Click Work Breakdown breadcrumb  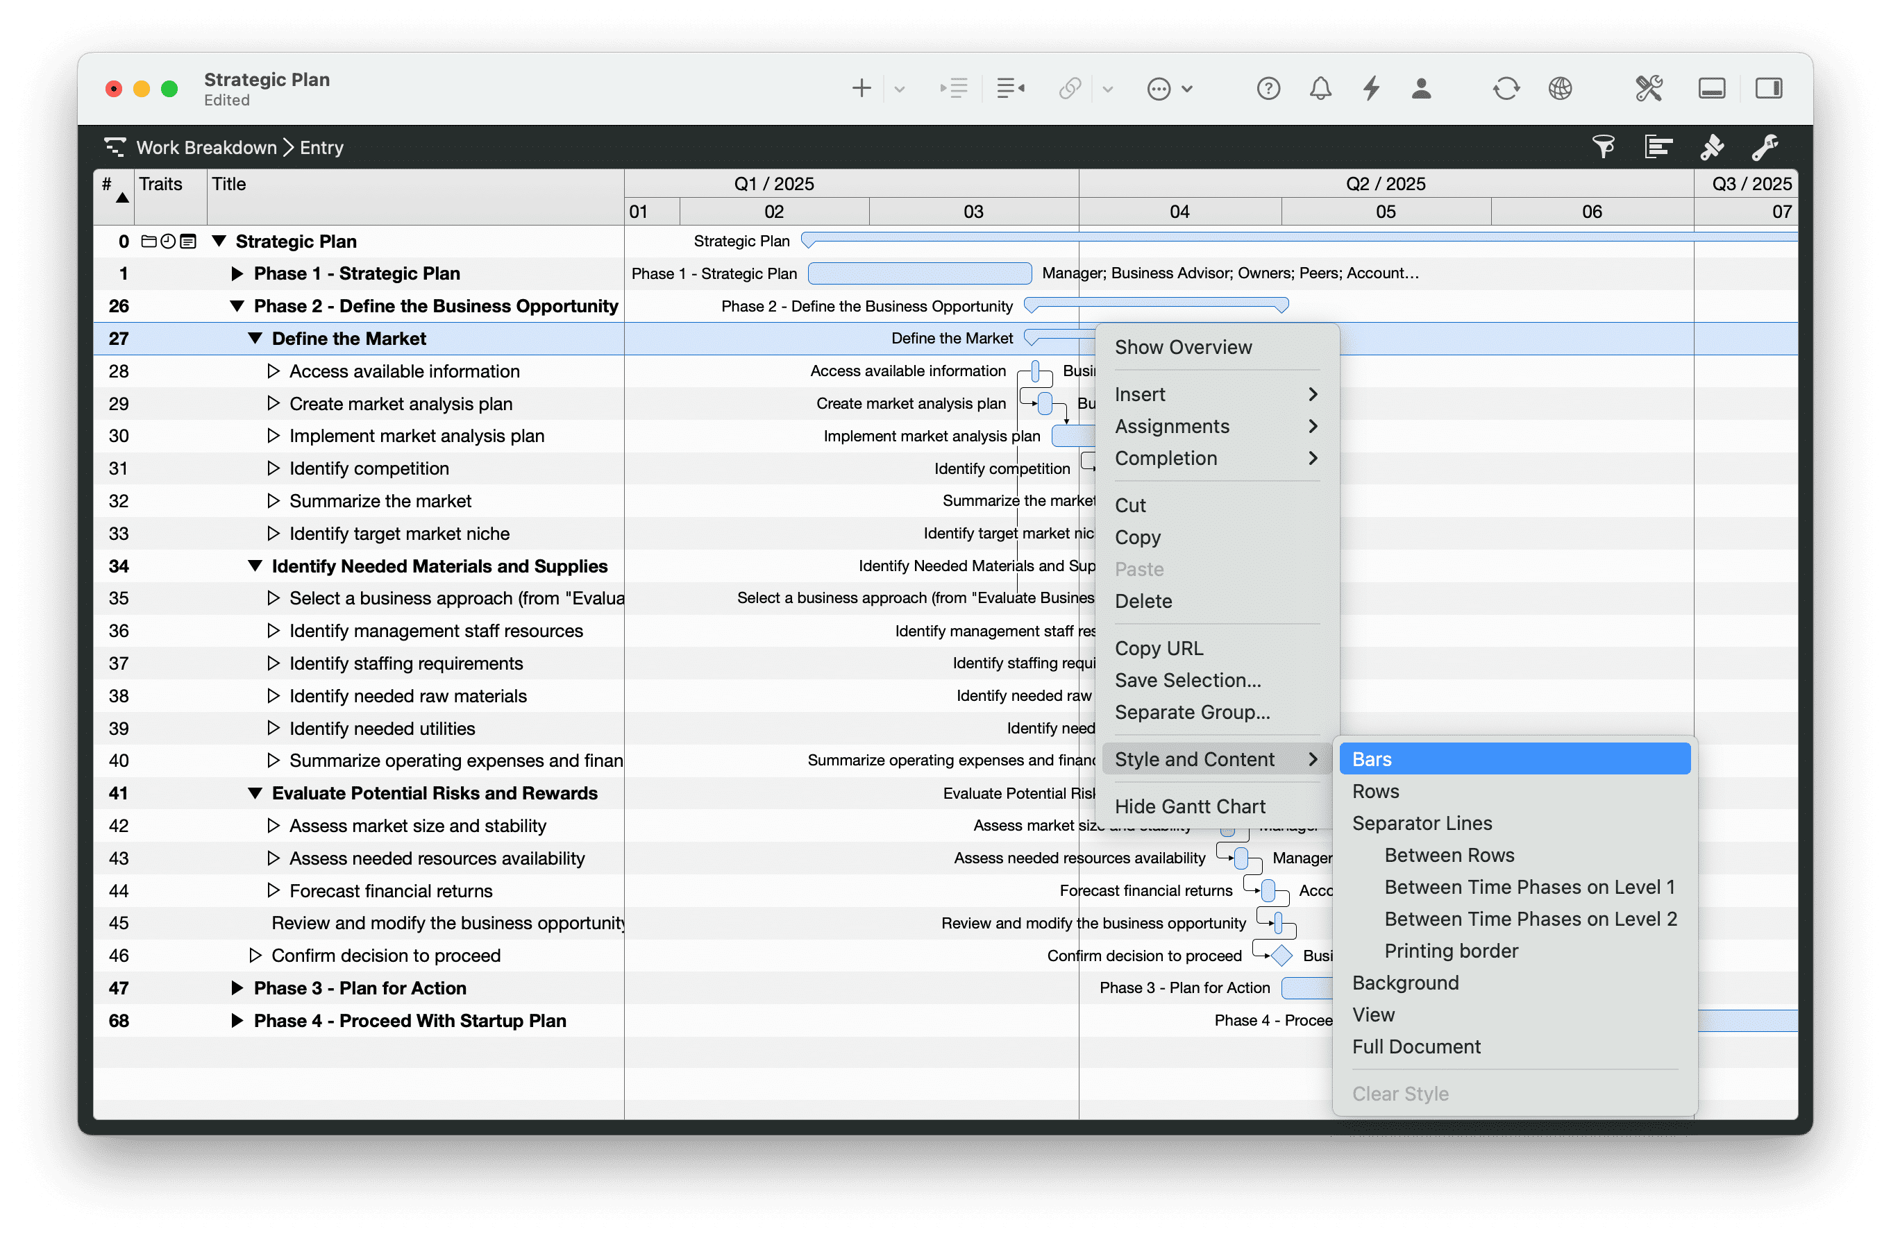[x=205, y=147]
